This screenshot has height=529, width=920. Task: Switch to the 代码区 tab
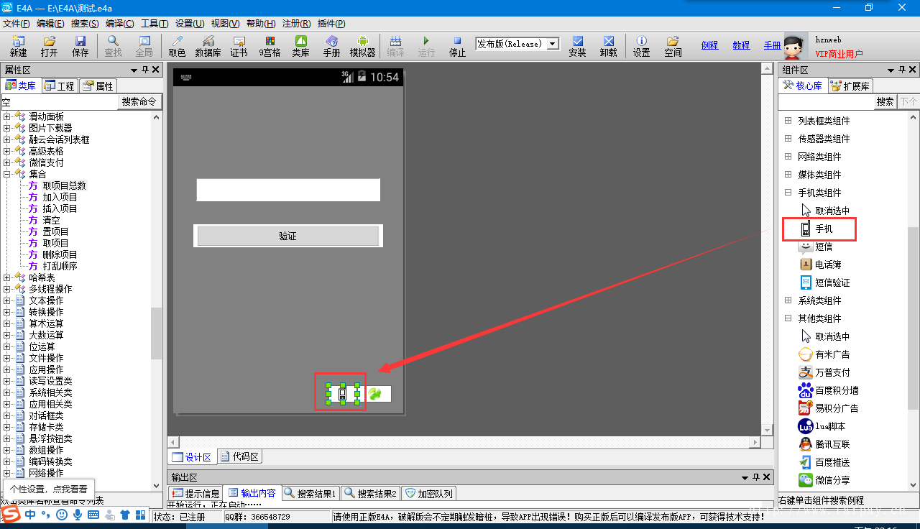tap(239, 456)
